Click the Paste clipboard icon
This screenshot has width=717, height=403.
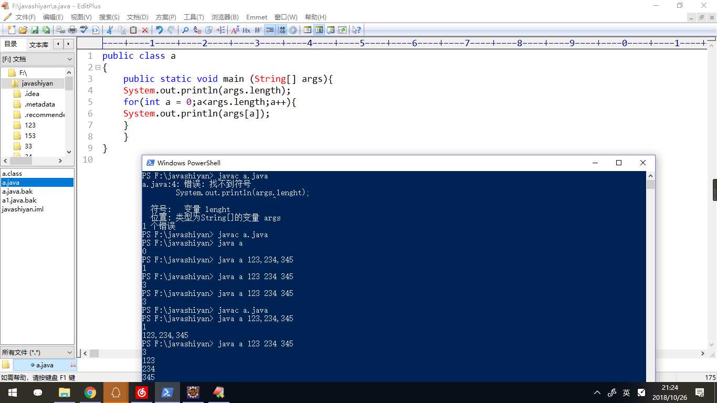click(133, 30)
